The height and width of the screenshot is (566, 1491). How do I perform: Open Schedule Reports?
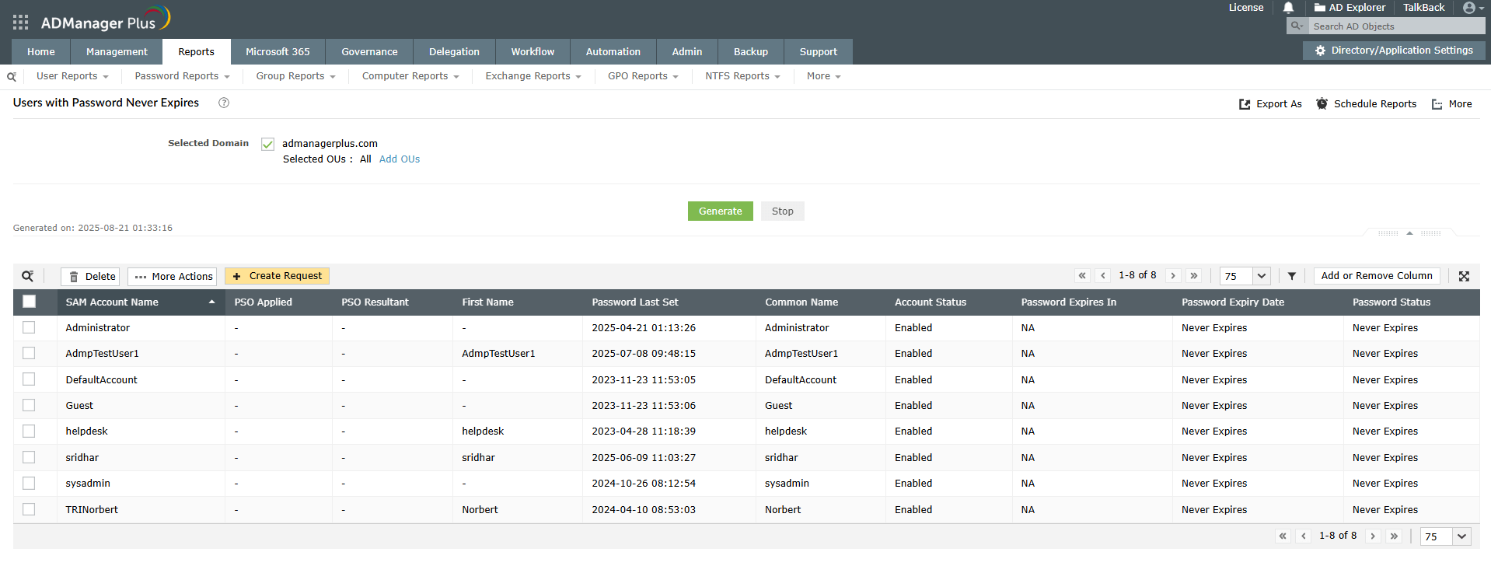(x=1366, y=104)
